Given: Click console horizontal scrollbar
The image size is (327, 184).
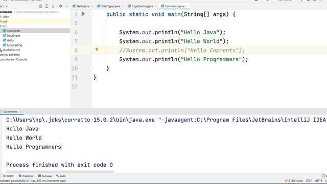Looking at the screenshot, I should tap(60, 172).
